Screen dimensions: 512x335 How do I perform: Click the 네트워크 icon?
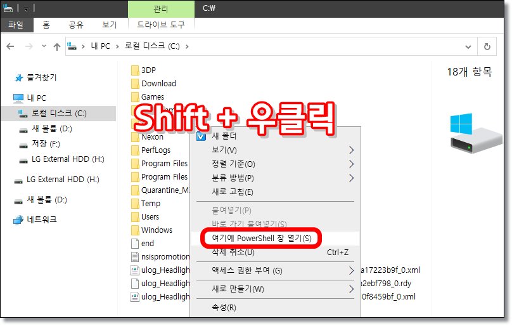pos(18,220)
